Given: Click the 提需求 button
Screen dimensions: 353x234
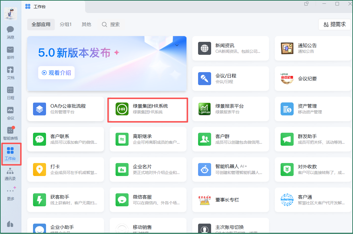Looking at the screenshot, I should tap(334, 25).
